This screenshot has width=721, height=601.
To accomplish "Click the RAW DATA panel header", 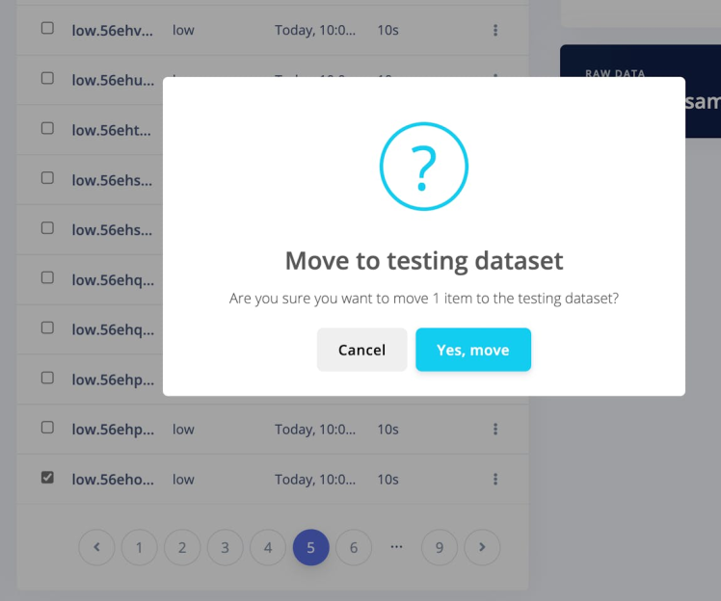I will 615,73.
